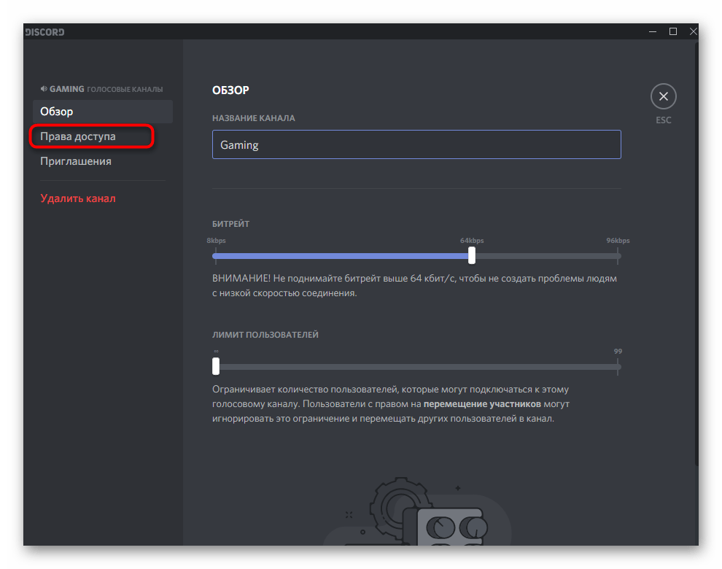Minimize the Discord window
This screenshot has width=722, height=569.
click(652, 31)
